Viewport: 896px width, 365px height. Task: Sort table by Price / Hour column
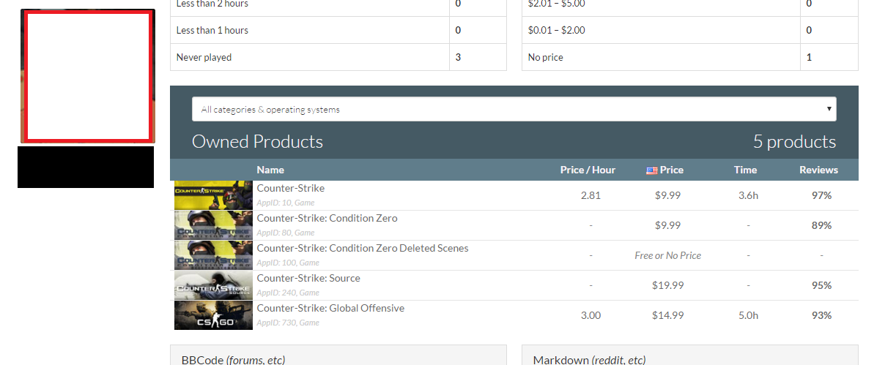588,170
